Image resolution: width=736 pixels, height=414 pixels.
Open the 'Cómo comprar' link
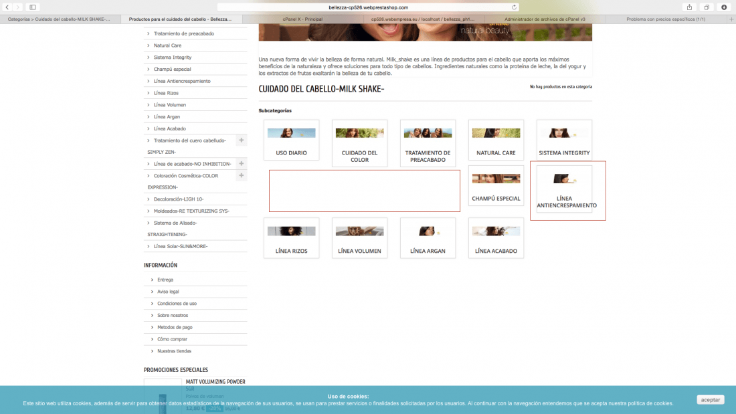tap(172, 339)
